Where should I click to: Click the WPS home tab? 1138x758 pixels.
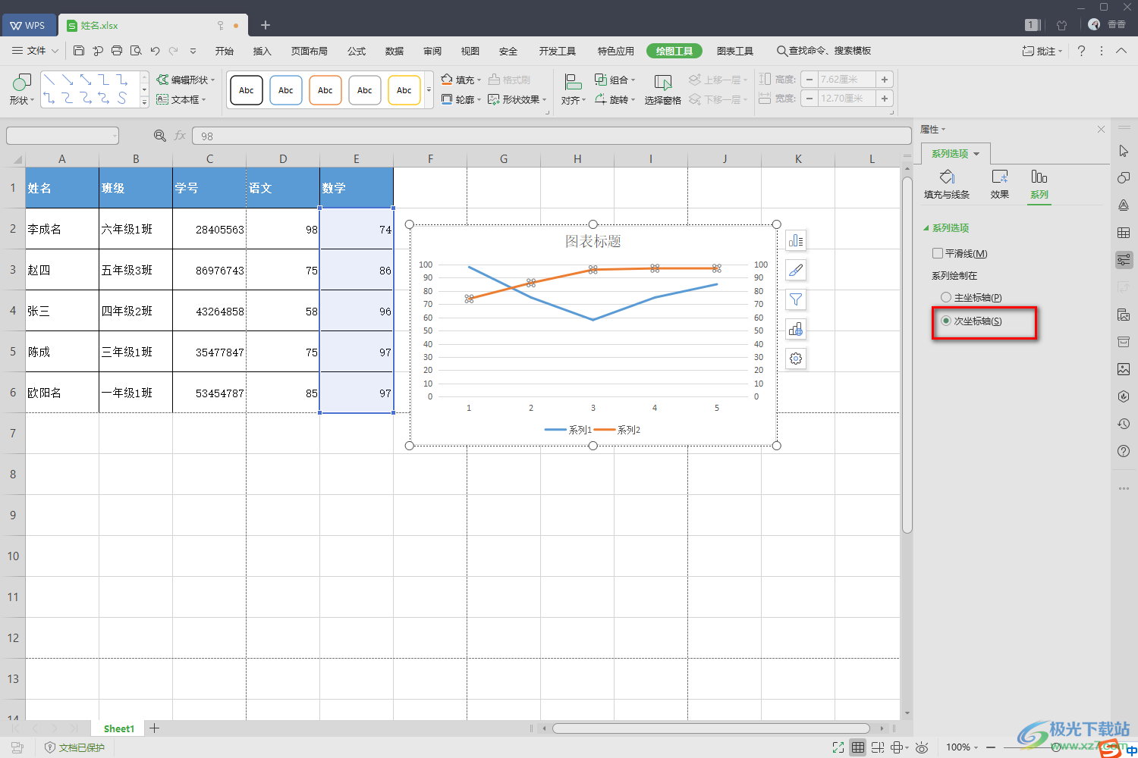(28, 25)
